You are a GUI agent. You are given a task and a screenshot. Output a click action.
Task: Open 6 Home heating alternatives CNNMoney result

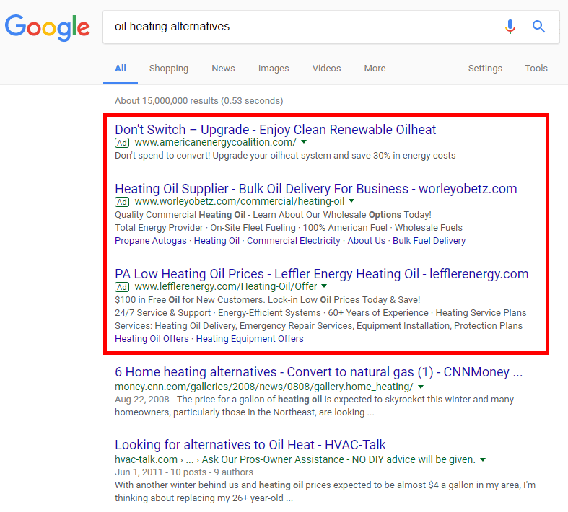pos(319,372)
